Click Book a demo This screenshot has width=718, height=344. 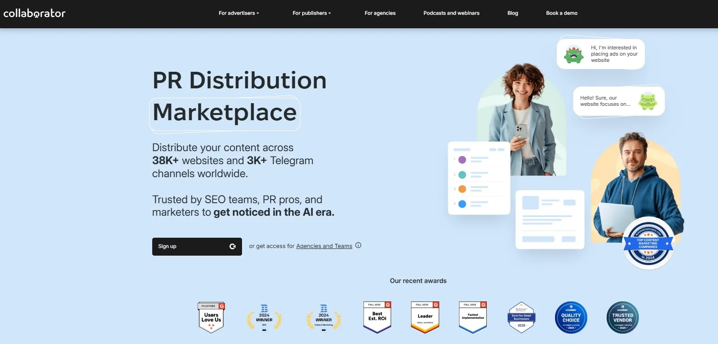[562, 13]
